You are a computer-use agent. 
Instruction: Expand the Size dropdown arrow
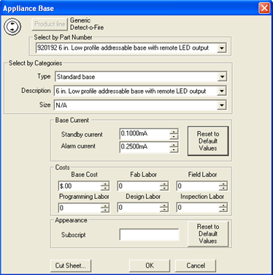tap(222, 105)
